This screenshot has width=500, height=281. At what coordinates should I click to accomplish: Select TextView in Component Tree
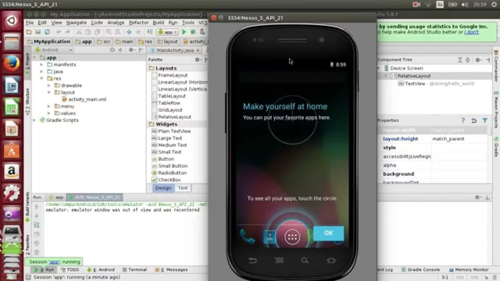click(436, 84)
